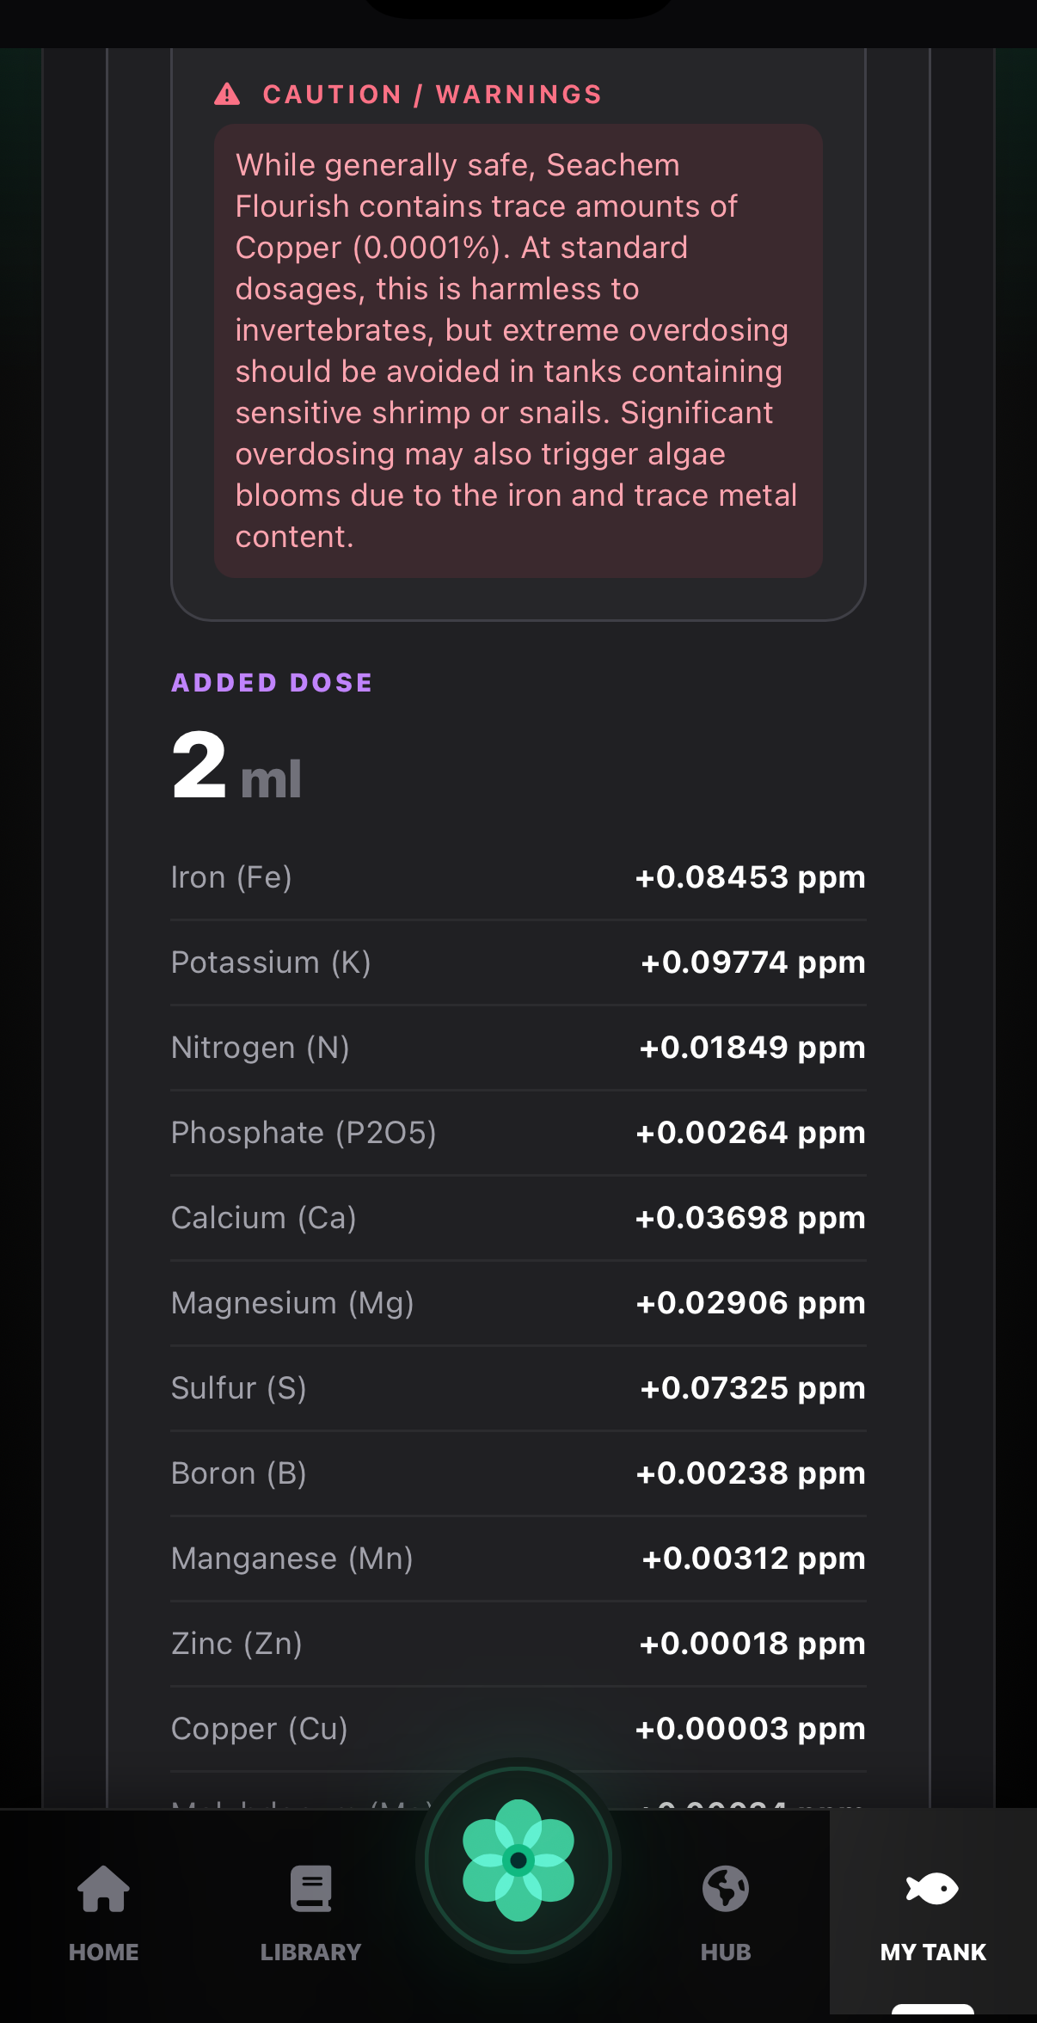The width and height of the screenshot is (1037, 2023).
Task: Open the HUB tab label
Action: pos(725,1952)
